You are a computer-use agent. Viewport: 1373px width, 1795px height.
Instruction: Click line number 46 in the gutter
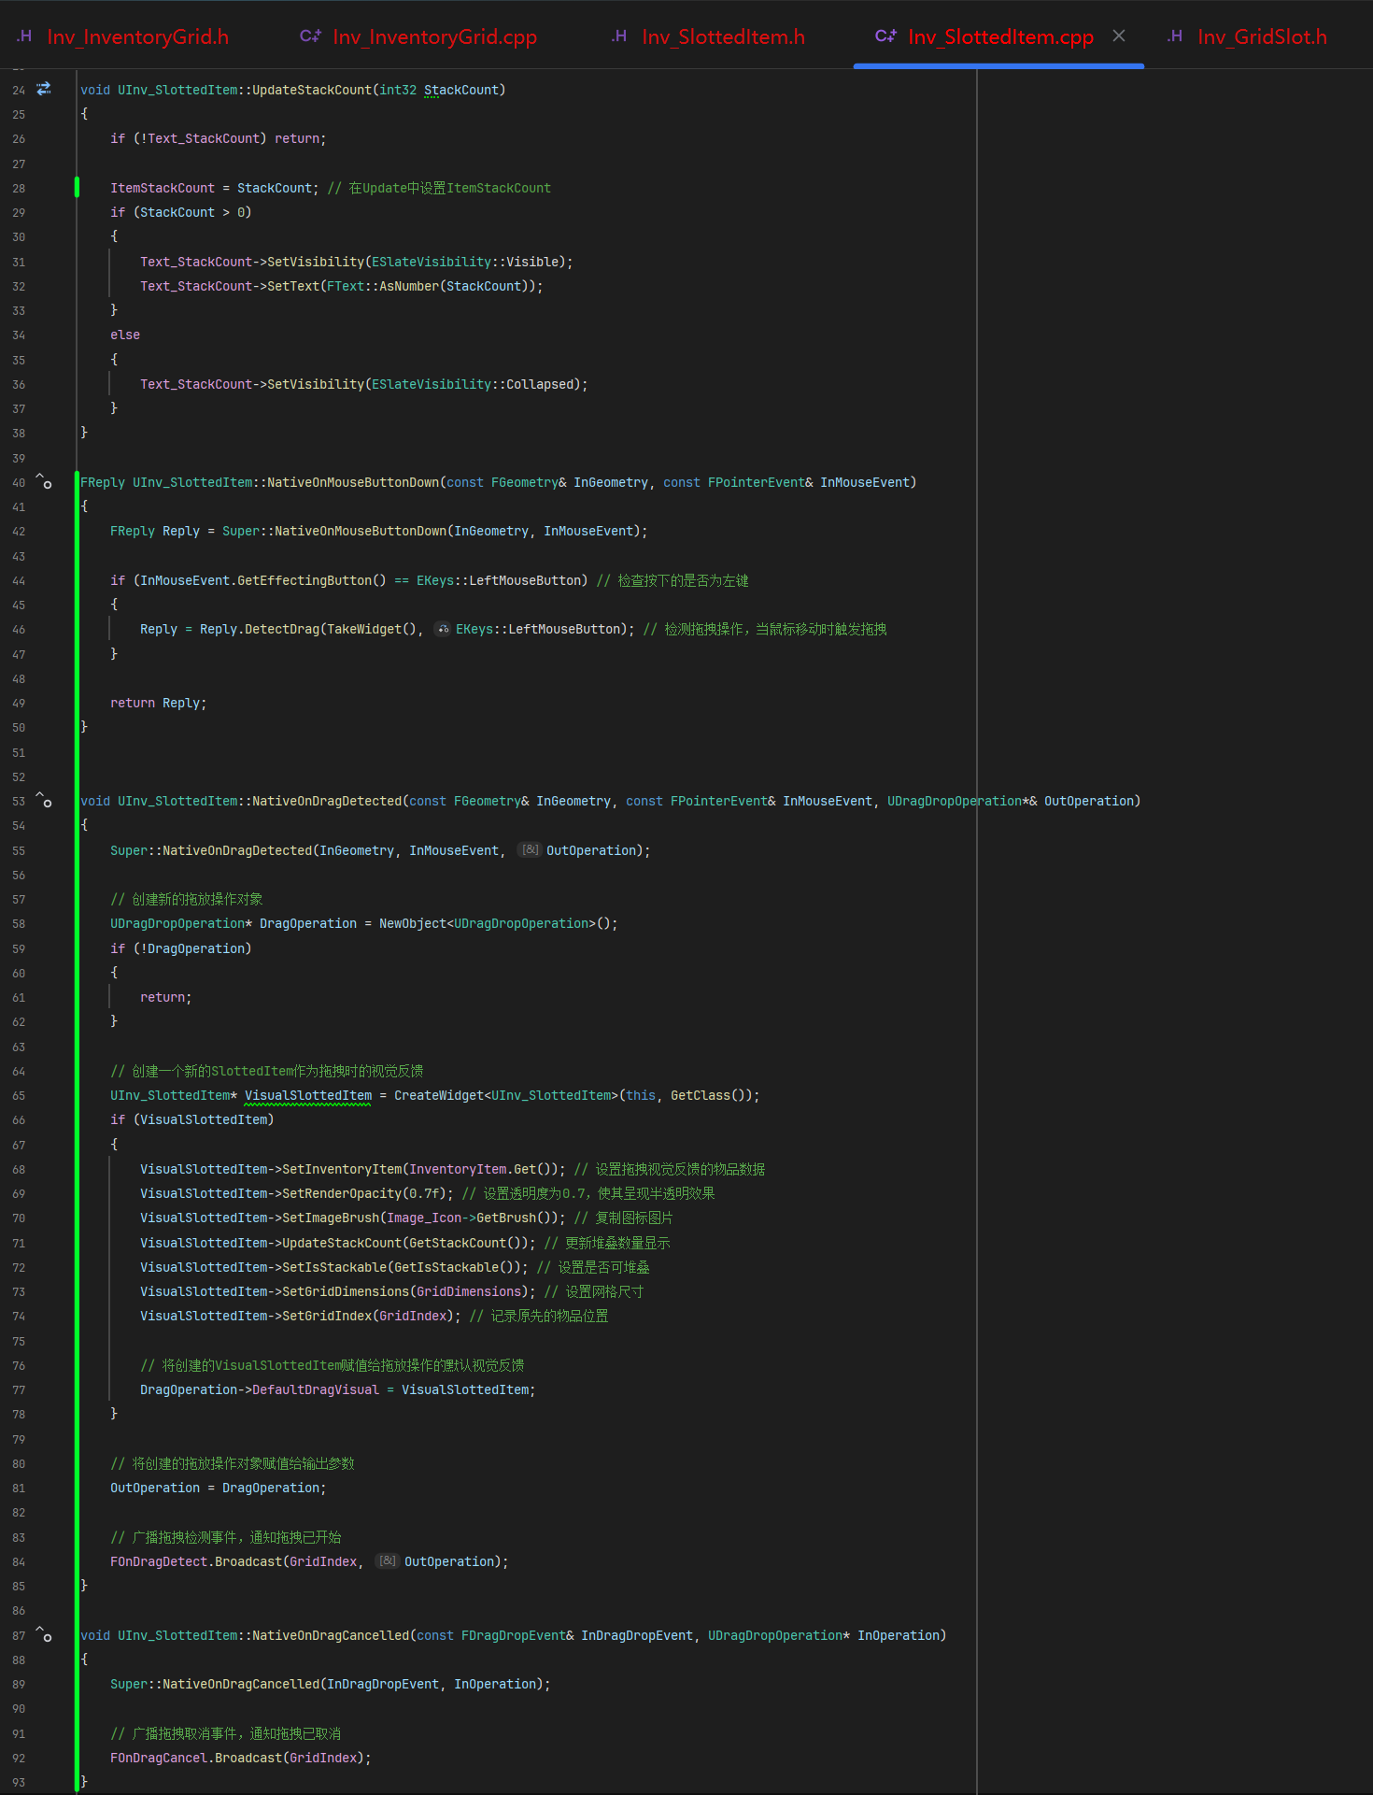(x=19, y=630)
